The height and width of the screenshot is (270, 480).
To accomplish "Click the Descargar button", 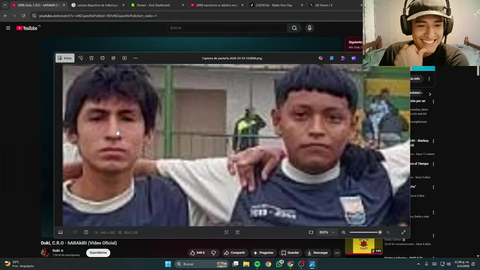I will click(x=317, y=253).
